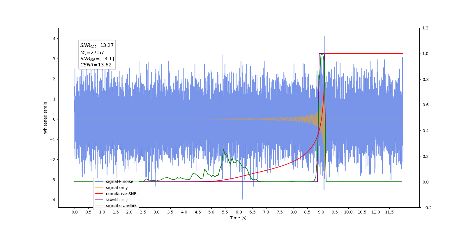Click the 10.0 tick on the time axis
The height and width of the screenshot is (233, 466).
pyautogui.click(x=348, y=212)
